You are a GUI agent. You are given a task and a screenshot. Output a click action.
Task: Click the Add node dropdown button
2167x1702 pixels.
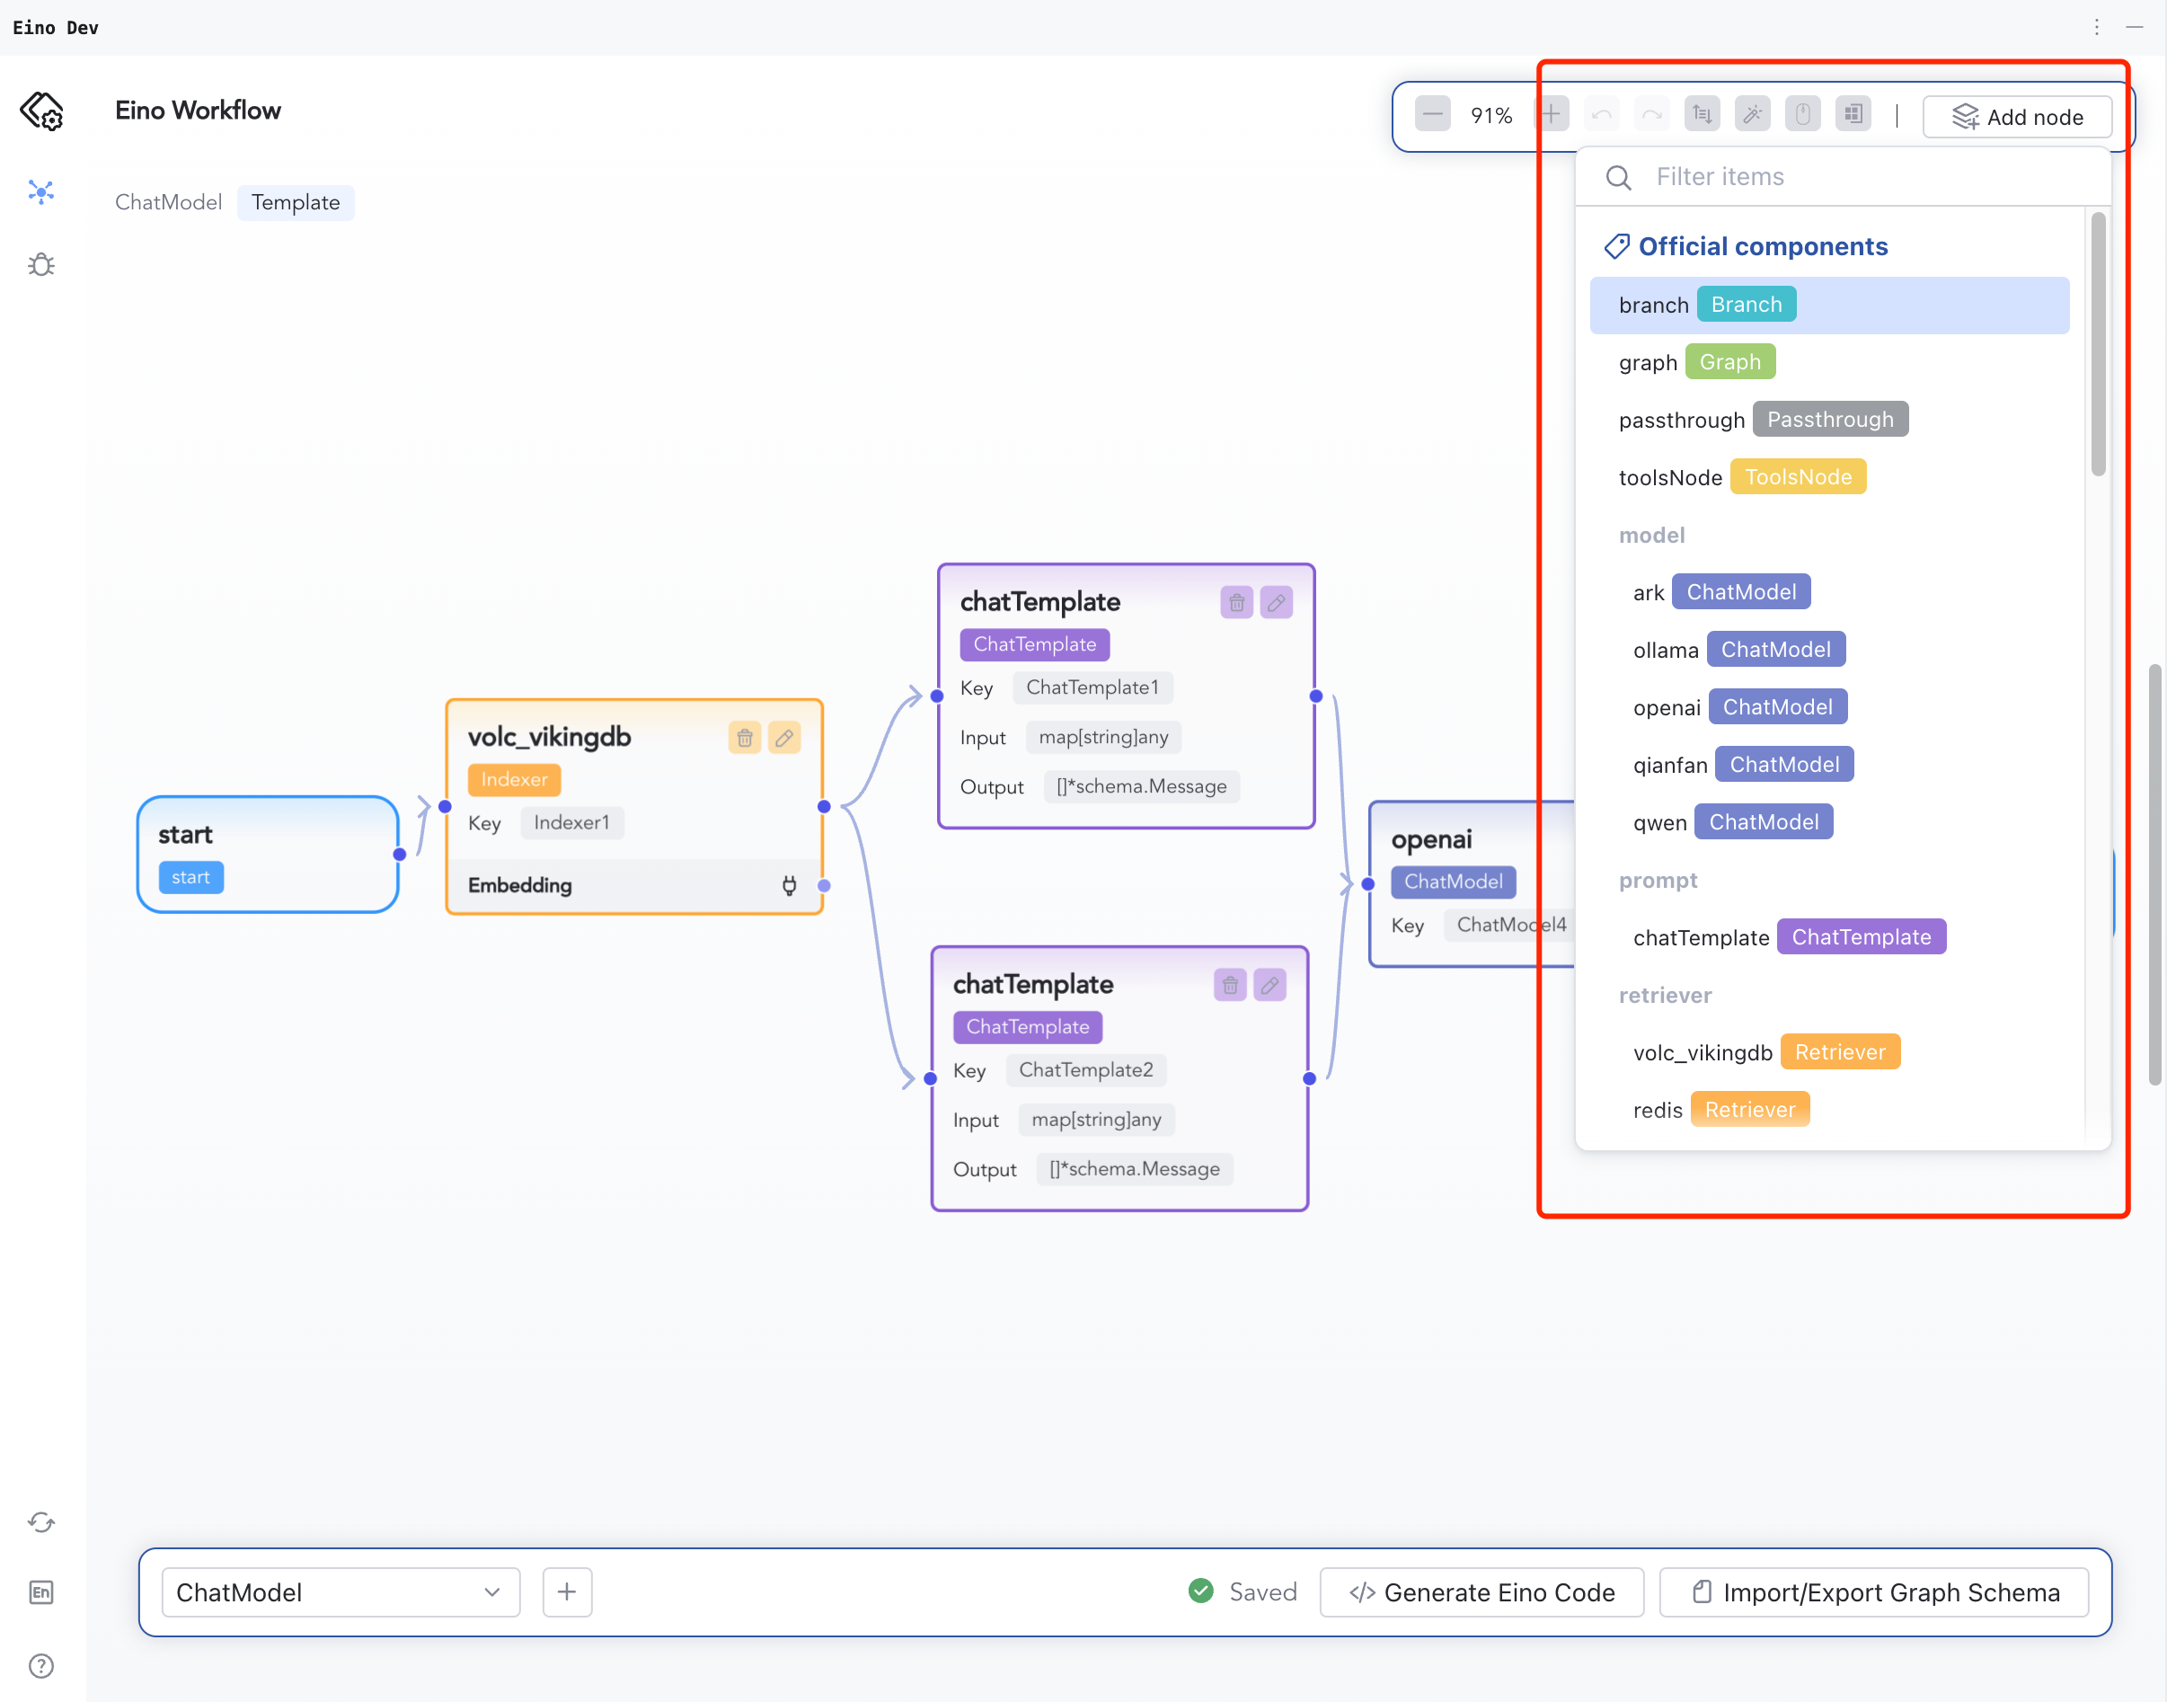tap(2017, 117)
